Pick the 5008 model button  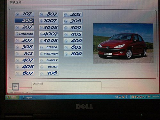tap(49, 41)
